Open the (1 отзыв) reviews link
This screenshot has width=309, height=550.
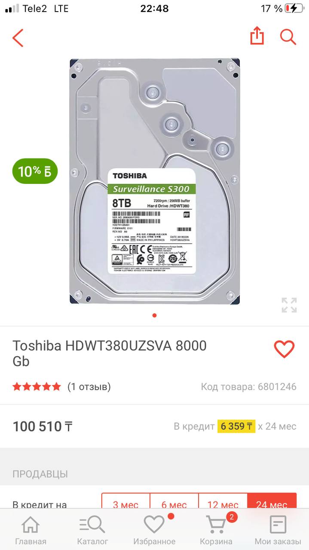pos(89,387)
